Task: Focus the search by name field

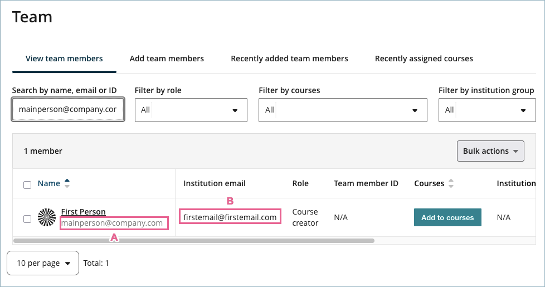Action: tap(67, 110)
